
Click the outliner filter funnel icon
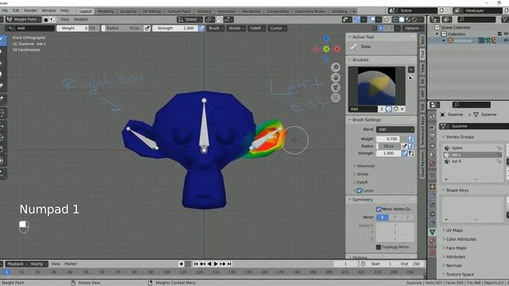[505, 19]
